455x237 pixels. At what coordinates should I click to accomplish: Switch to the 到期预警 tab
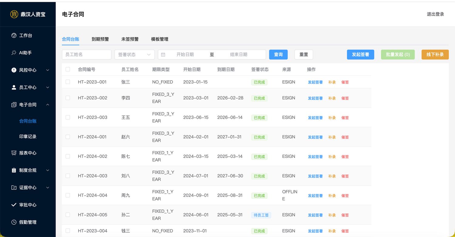(x=100, y=39)
